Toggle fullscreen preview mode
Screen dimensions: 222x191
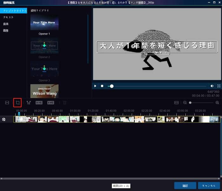[x=219, y=86]
